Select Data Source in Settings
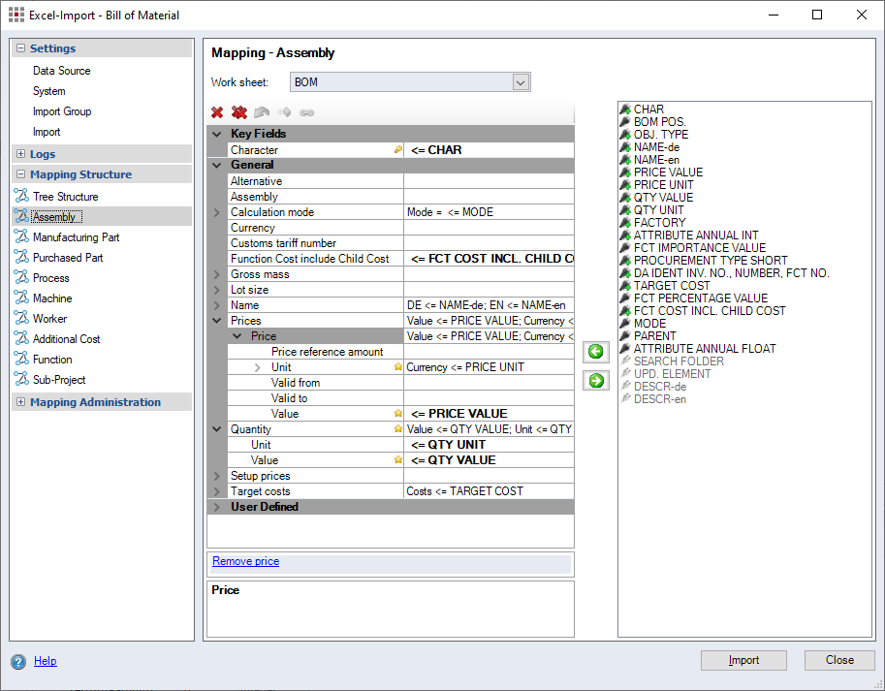 click(x=61, y=71)
